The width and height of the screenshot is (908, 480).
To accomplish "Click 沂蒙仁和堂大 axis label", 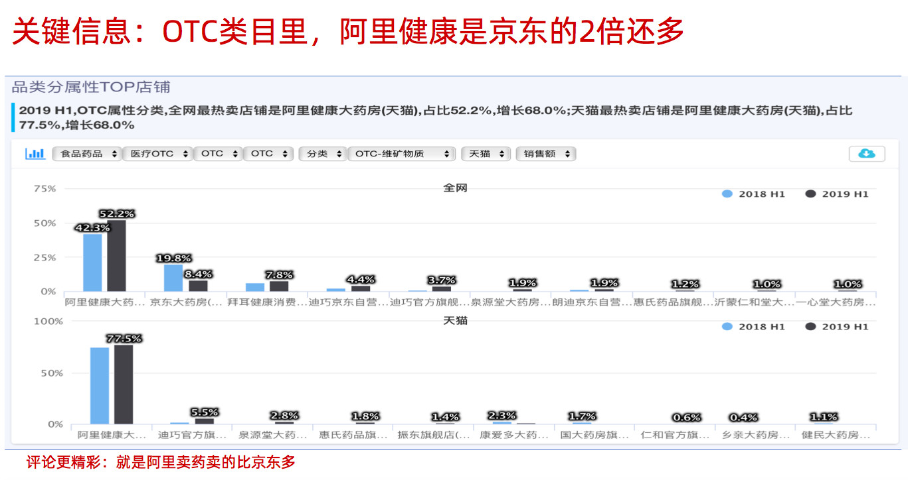I will click(x=754, y=302).
